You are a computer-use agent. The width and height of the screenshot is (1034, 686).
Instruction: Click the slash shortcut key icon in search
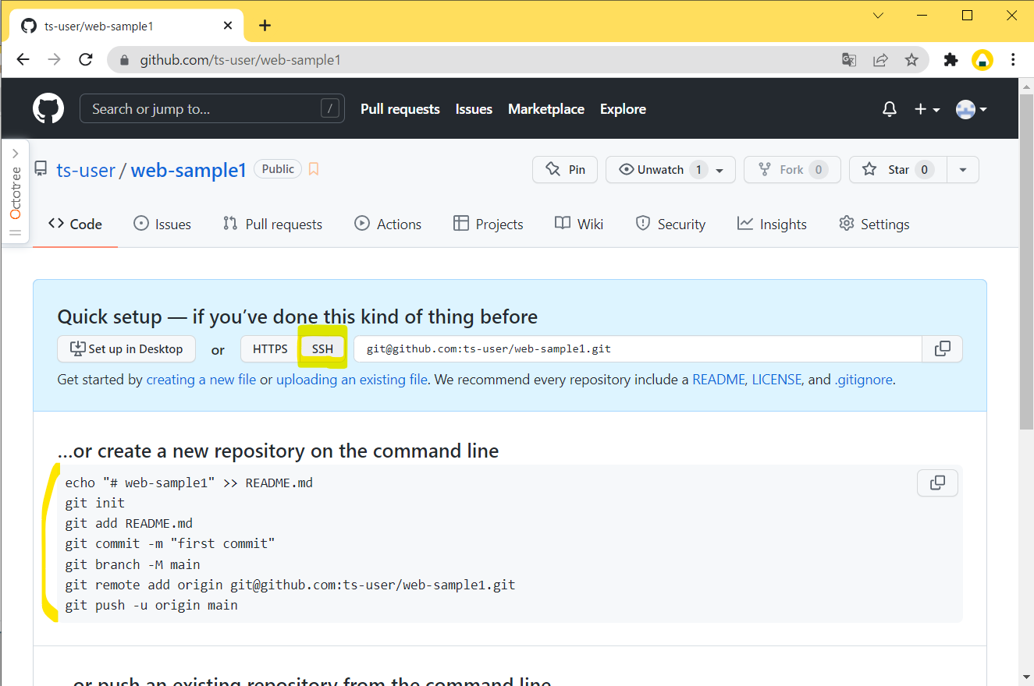tap(331, 108)
